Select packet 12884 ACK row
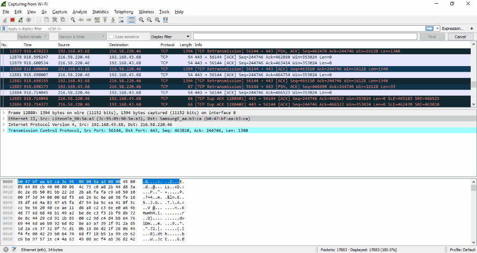Image resolution: width=477 pixels, height=253 pixels. tap(236, 93)
